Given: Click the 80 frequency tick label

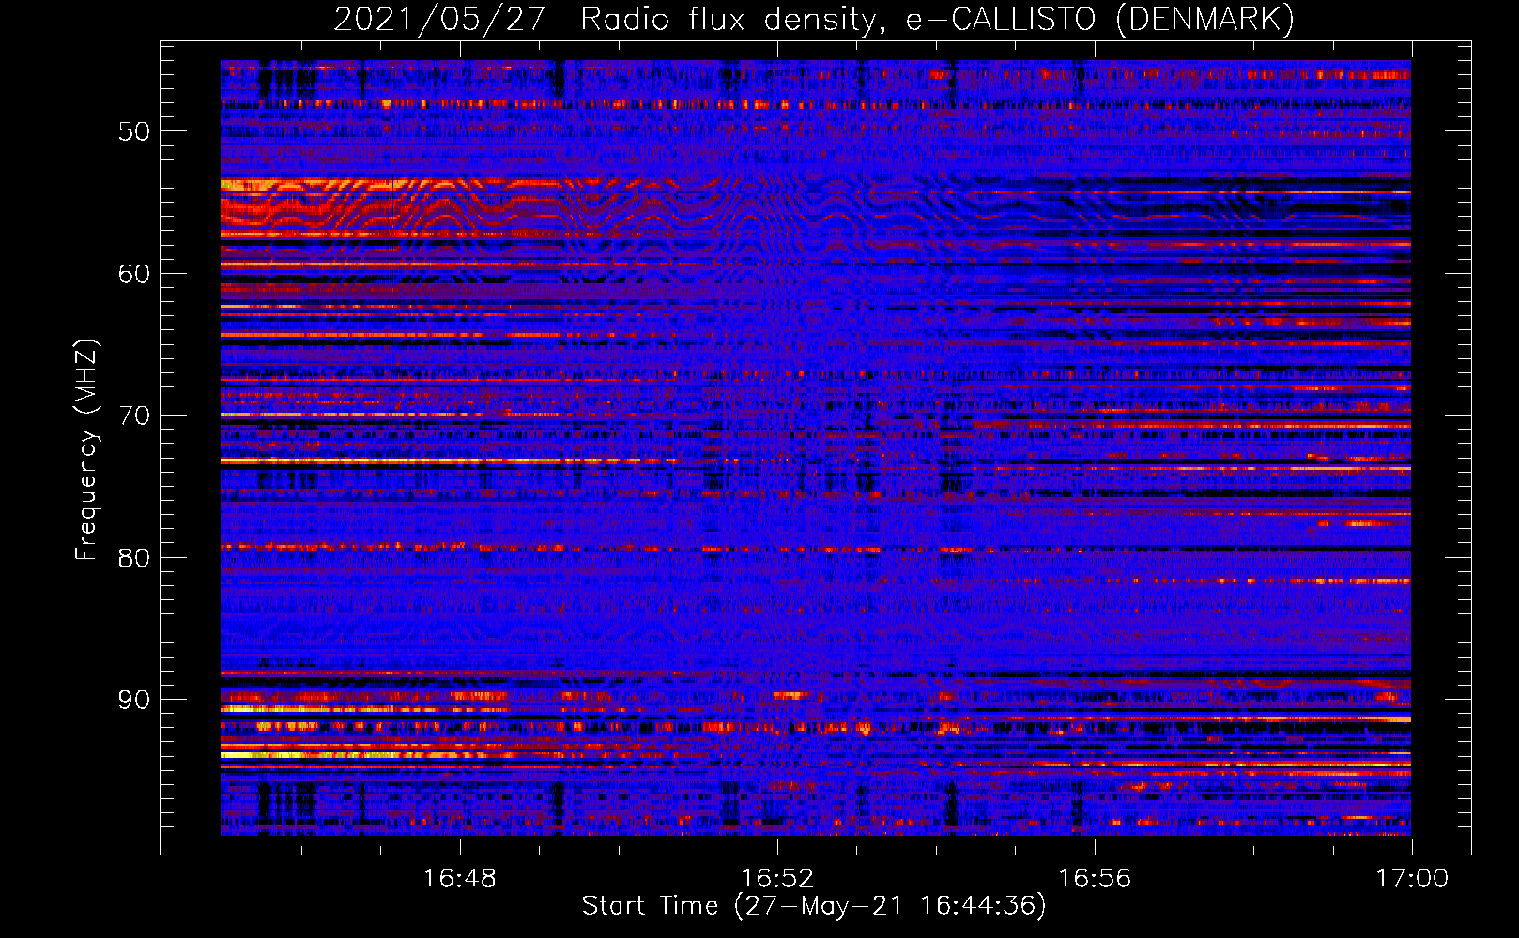Looking at the screenshot, I should tap(134, 558).
